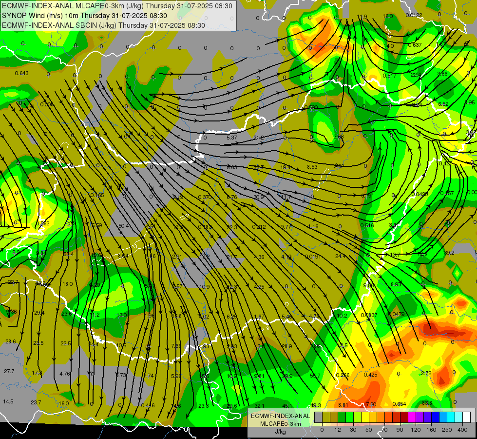Screen dimensions: 477x439
Task: Click the map value '0.654'
Action: [399, 404]
